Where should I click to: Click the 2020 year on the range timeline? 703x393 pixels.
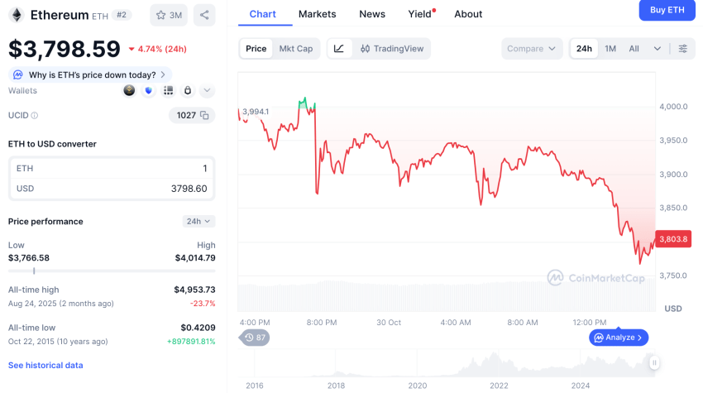tap(418, 386)
